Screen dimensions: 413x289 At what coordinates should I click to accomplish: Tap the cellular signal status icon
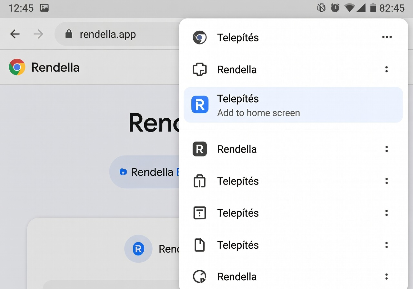point(361,8)
